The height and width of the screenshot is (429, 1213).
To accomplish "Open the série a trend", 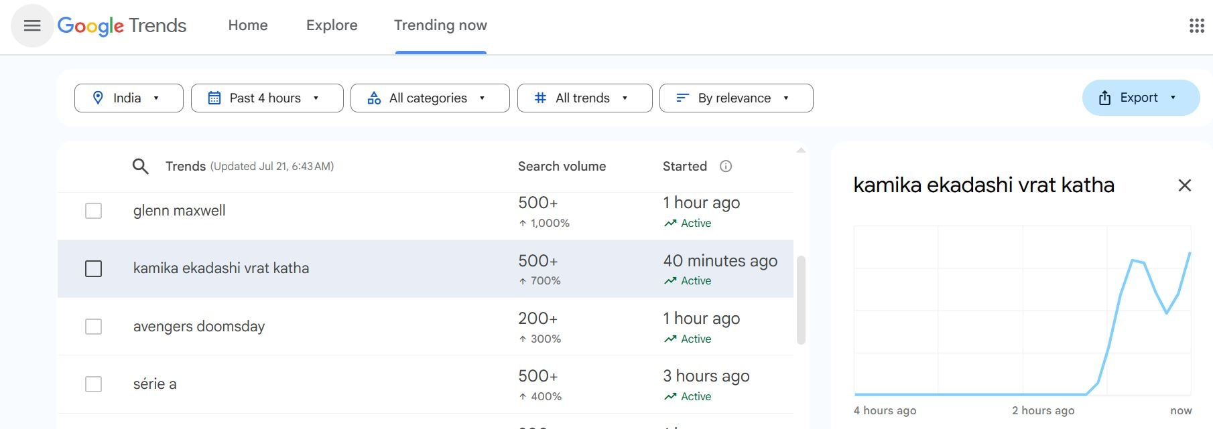I will pos(155,384).
